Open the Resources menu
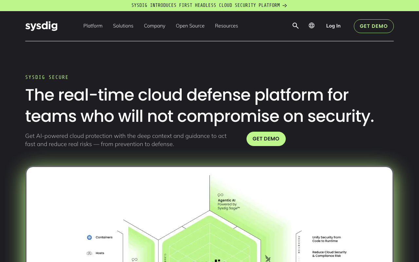419x262 pixels. pyautogui.click(x=227, y=26)
